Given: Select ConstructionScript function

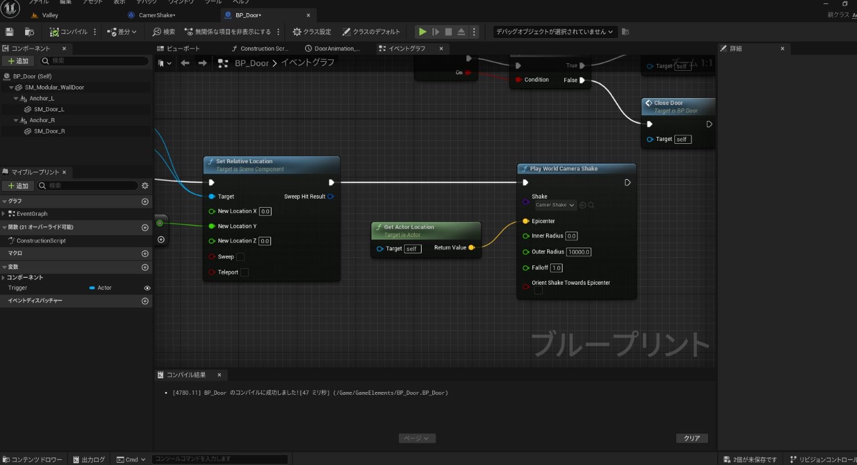Looking at the screenshot, I should [41, 241].
